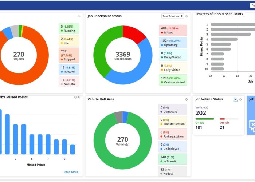Click move icon on Vehicle Halt Area panel
Screen dimensions: 255x182
187,99
